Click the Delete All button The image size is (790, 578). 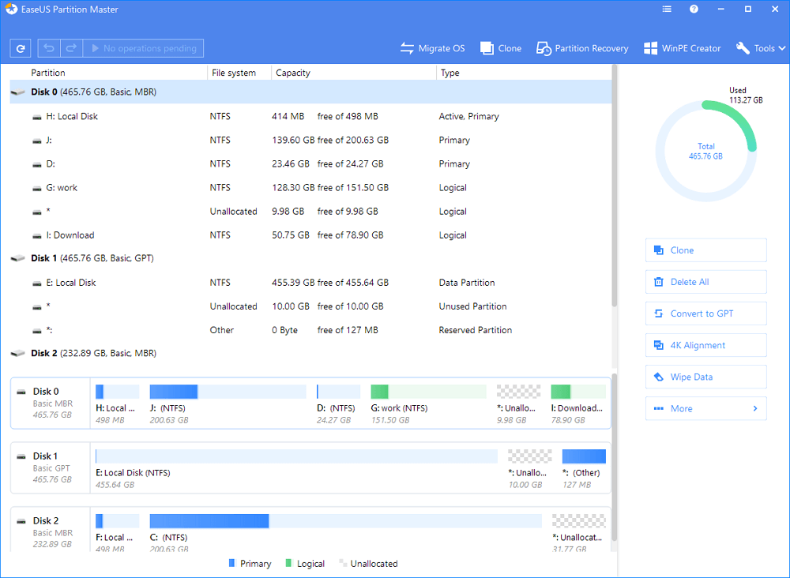coord(705,282)
